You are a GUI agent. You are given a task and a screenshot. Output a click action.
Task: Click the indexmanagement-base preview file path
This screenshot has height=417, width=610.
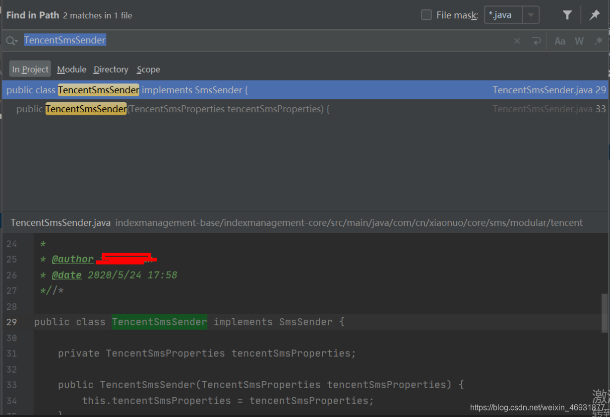coord(349,222)
